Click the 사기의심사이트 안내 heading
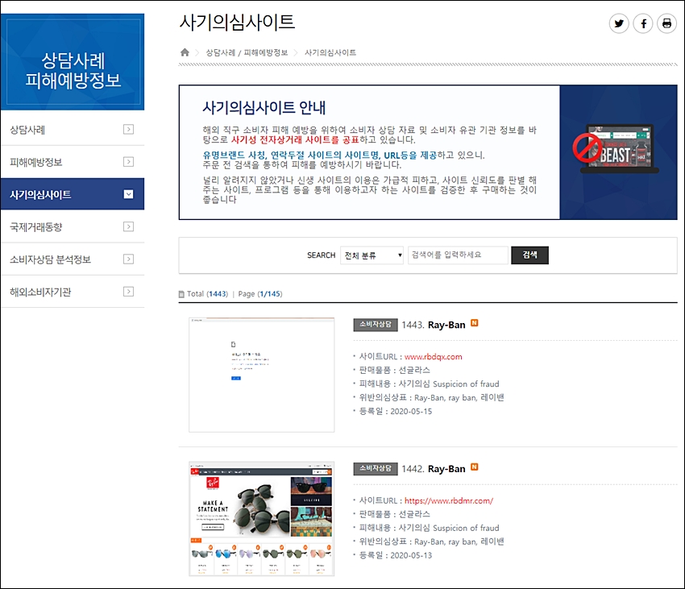 point(264,107)
